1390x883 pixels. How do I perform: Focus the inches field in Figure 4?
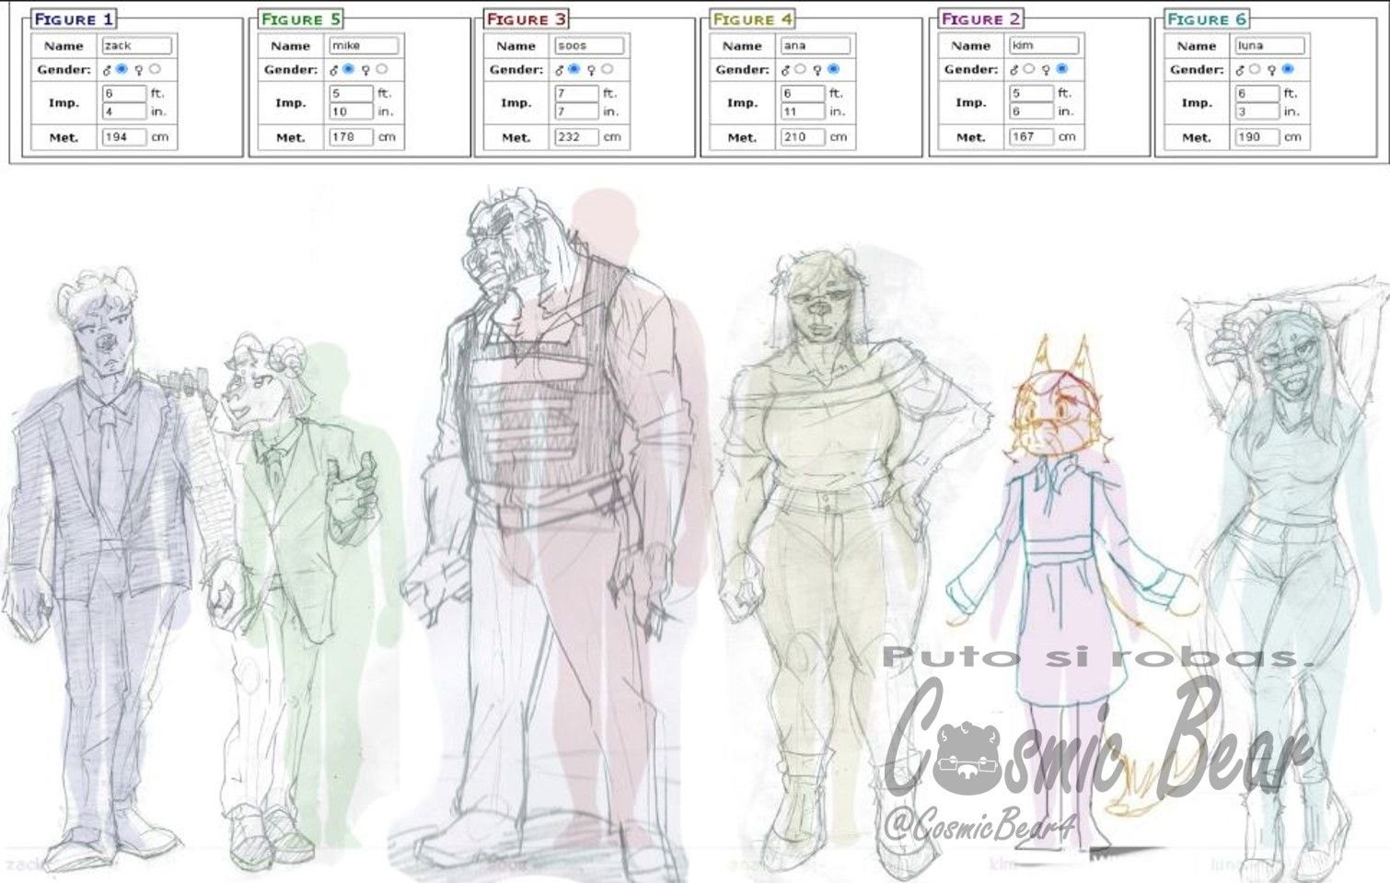pos(803,111)
